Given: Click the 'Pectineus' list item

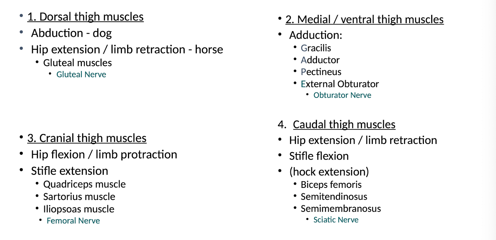Looking at the screenshot, I should (321, 72).
